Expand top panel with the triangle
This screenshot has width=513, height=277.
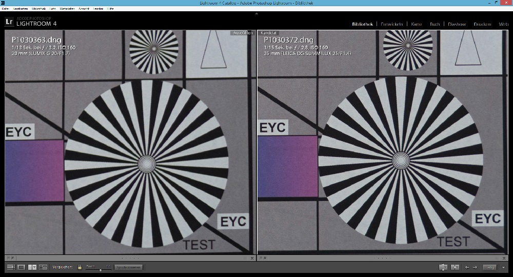click(256, 14)
